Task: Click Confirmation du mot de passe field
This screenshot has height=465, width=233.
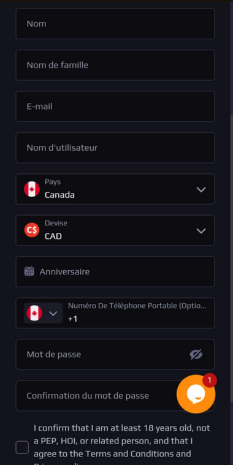Action: click(x=115, y=396)
